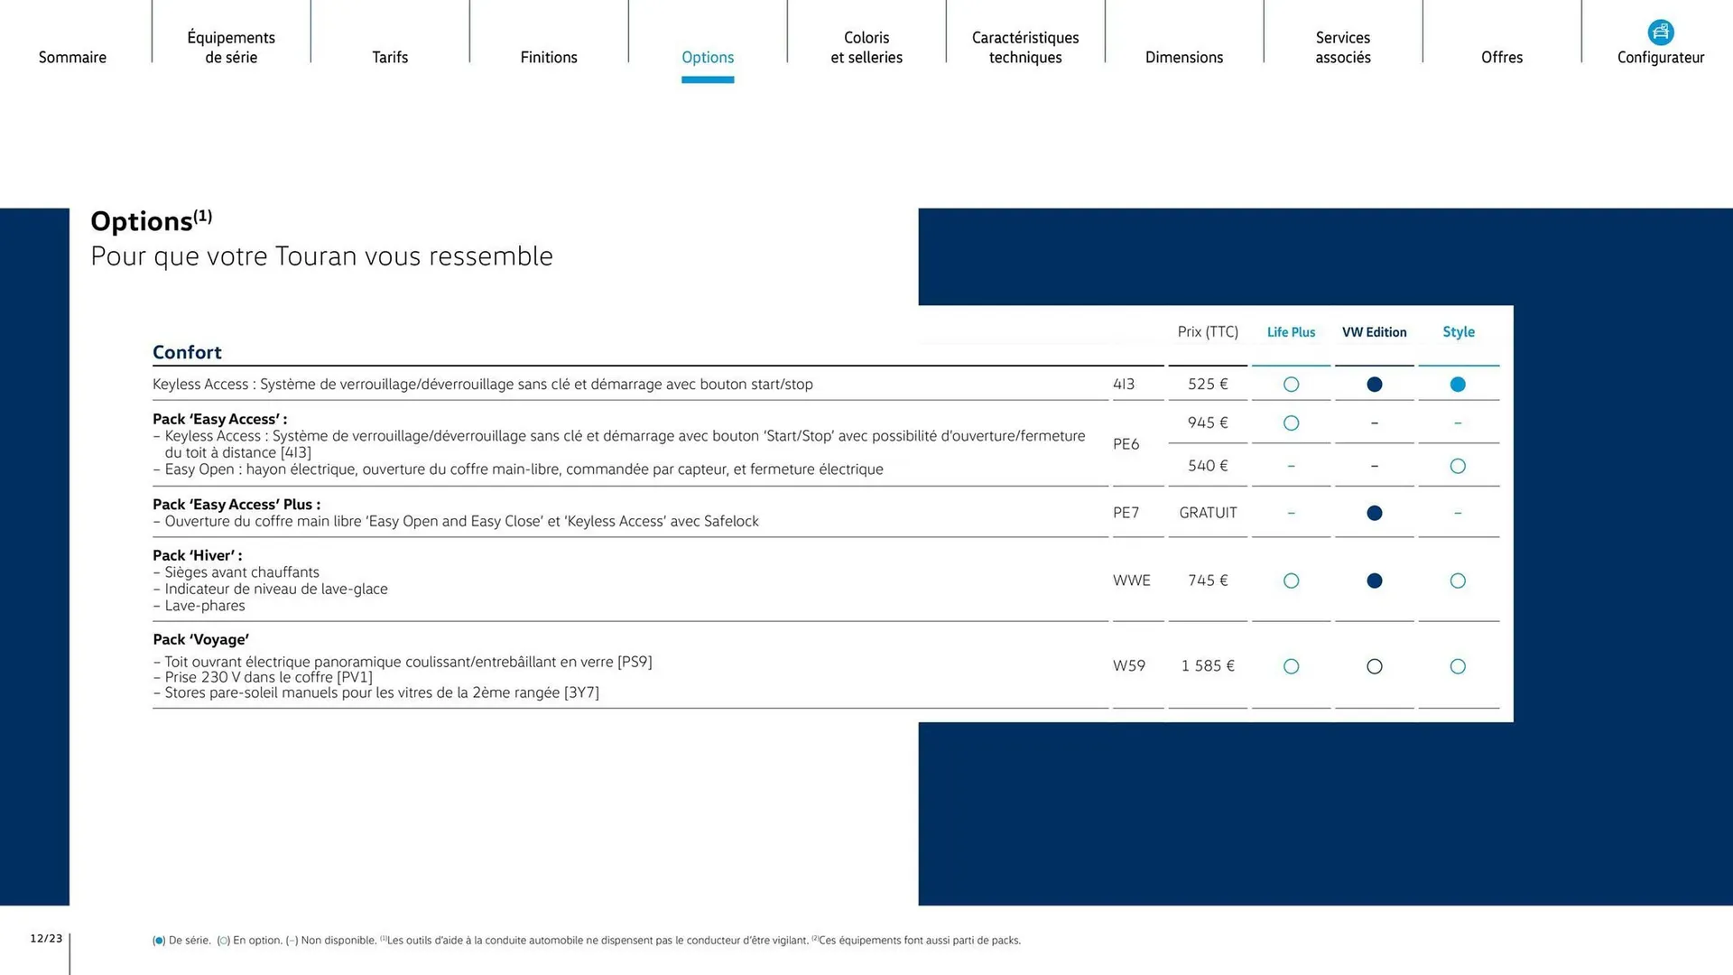Click the Configurateur car icon
The image size is (1733, 975).
pos(1660,32)
